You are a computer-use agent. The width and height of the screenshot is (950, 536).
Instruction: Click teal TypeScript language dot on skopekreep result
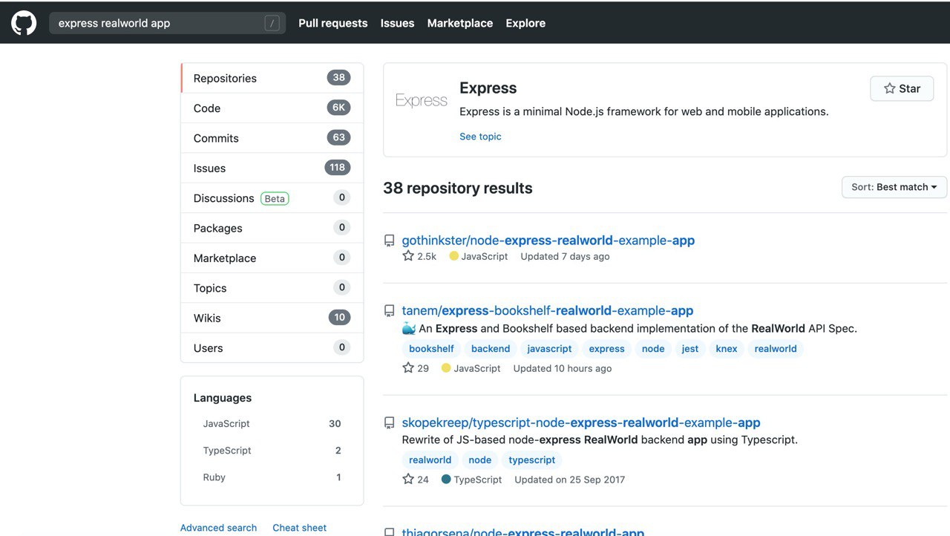[x=446, y=480]
